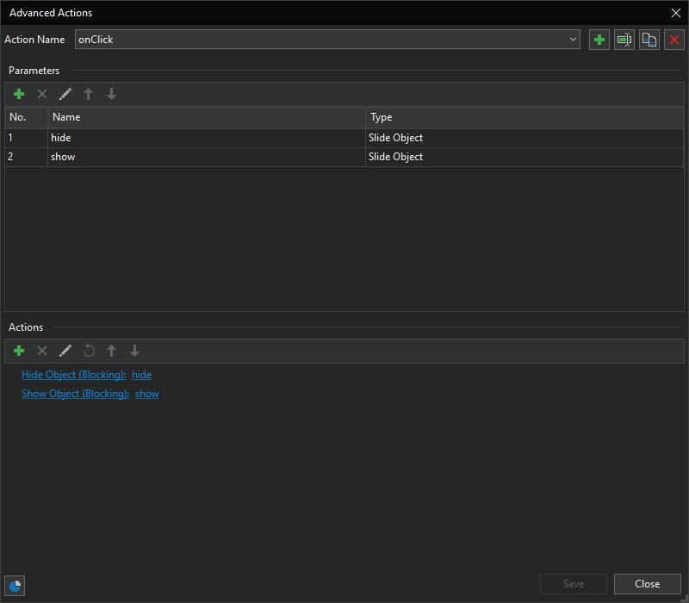Add a new parameter
The width and height of the screenshot is (689, 603).
19,94
